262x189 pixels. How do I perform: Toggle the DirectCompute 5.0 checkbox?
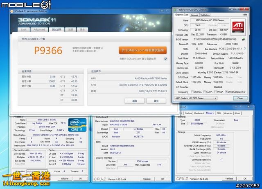pos(226,92)
